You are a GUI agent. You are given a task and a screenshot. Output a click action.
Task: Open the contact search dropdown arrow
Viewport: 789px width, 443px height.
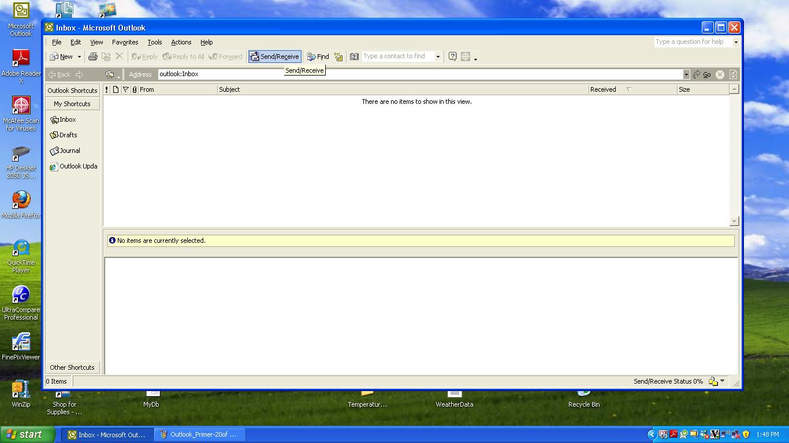point(438,57)
